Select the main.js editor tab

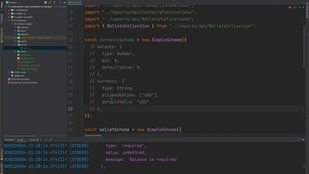coord(75,2)
